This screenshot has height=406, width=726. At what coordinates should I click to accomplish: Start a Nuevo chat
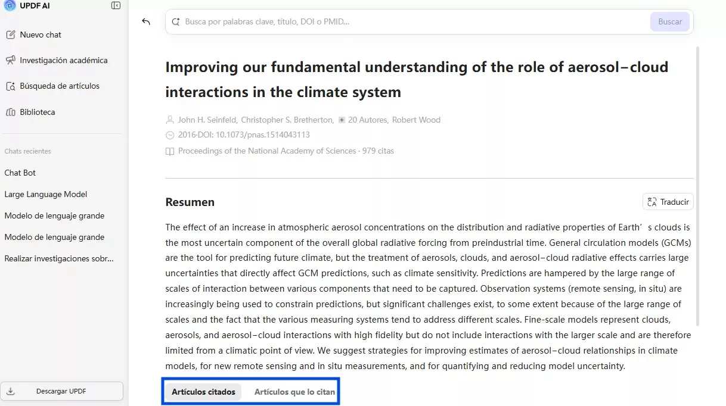(x=40, y=35)
